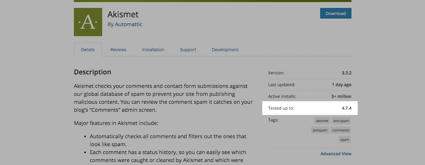Click the Description heading

pyautogui.click(x=92, y=72)
